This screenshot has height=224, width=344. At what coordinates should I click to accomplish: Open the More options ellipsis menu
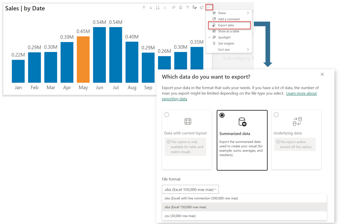pyautogui.click(x=209, y=7)
